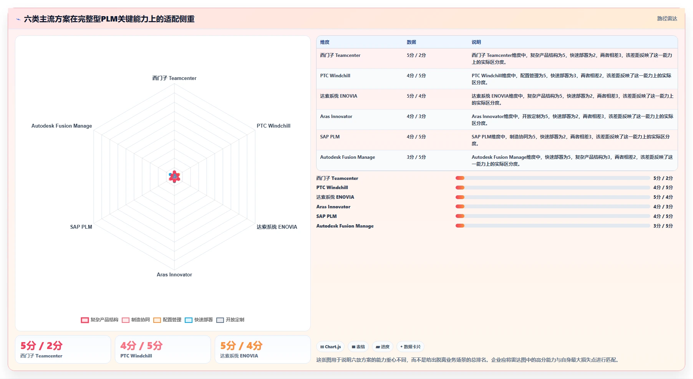Click the 说明 column header
The image size is (693, 379).
[x=476, y=42]
